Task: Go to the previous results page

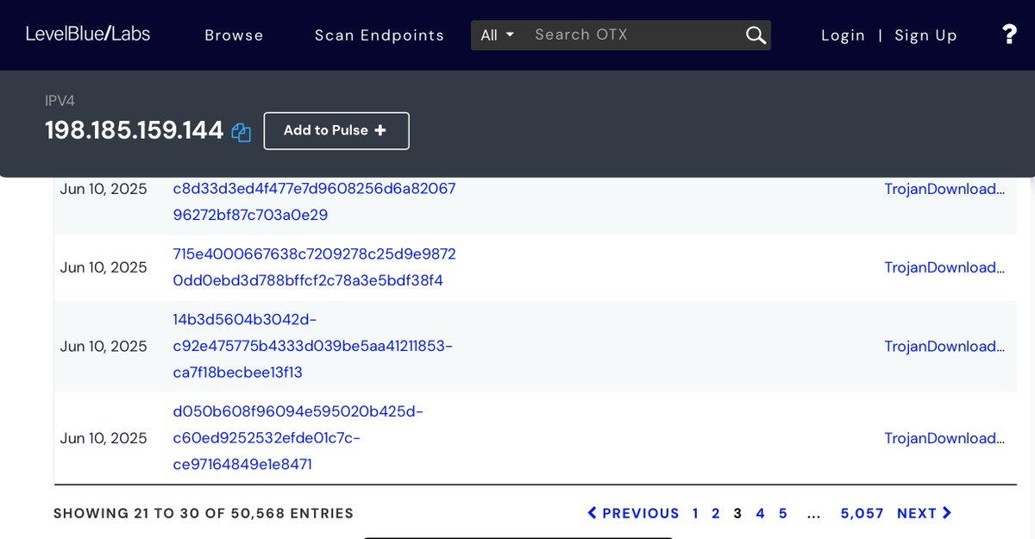Action: (634, 513)
